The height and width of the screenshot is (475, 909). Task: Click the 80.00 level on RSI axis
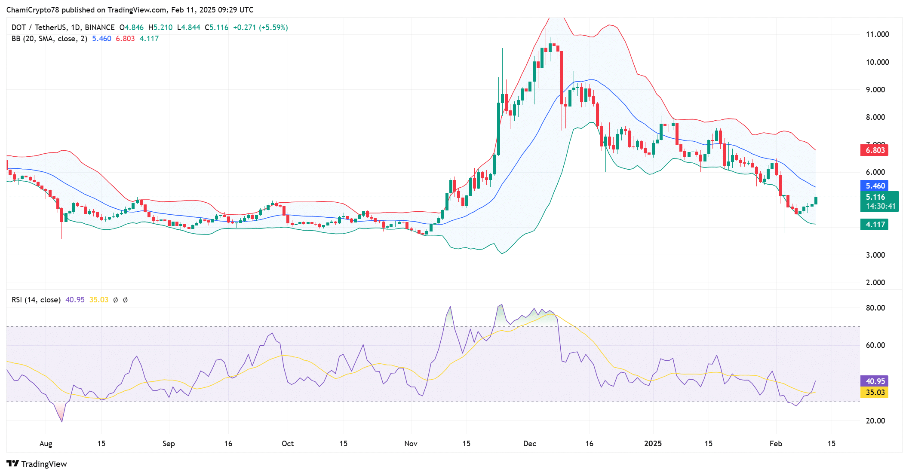click(x=875, y=308)
